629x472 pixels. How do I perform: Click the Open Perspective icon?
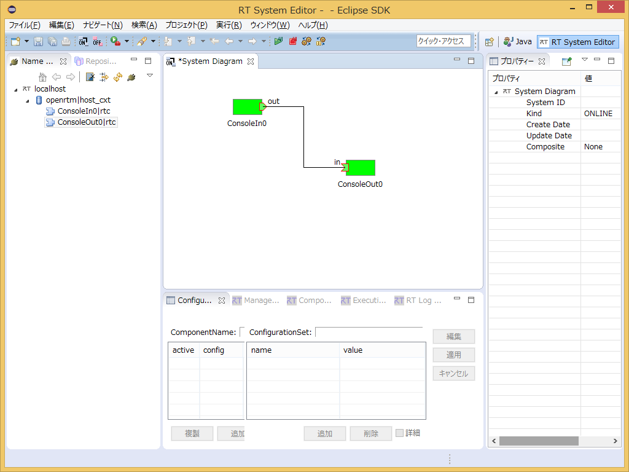coord(489,42)
